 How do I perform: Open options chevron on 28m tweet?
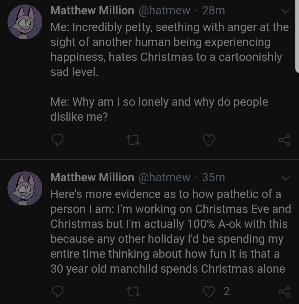click(x=285, y=11)
